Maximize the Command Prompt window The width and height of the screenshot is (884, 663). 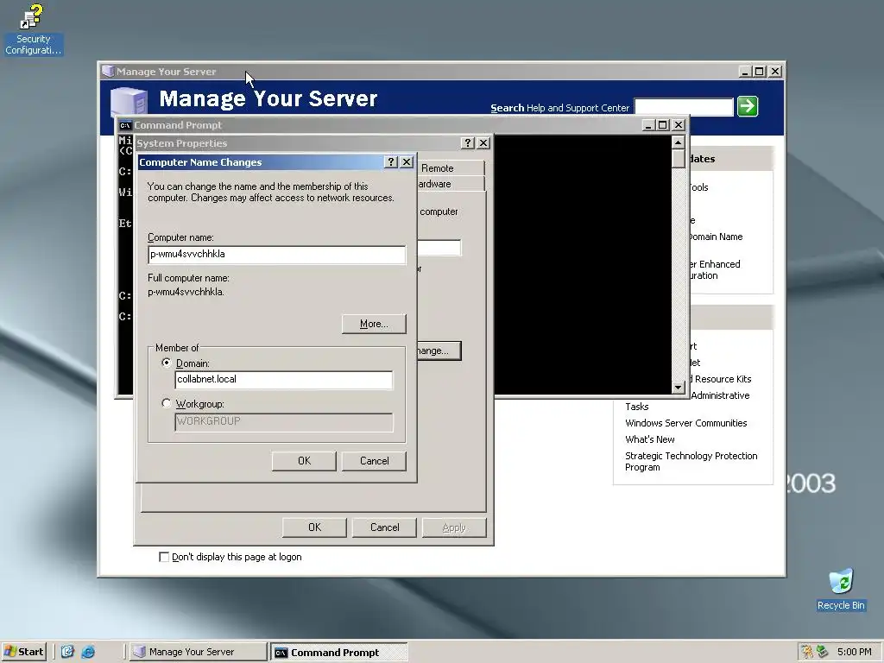pyautogui.click(x=663, y=125)
